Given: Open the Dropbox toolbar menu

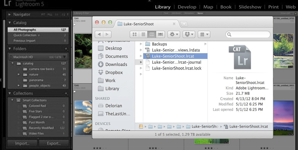Looking at the screenshot, I should tap(189, 35).
